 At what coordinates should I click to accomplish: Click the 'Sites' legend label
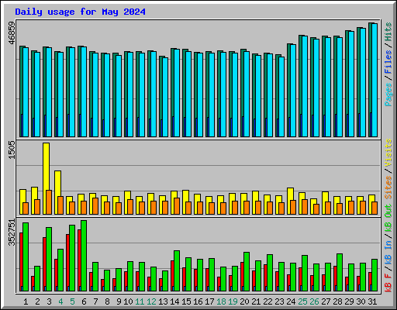tap(388, 188)
